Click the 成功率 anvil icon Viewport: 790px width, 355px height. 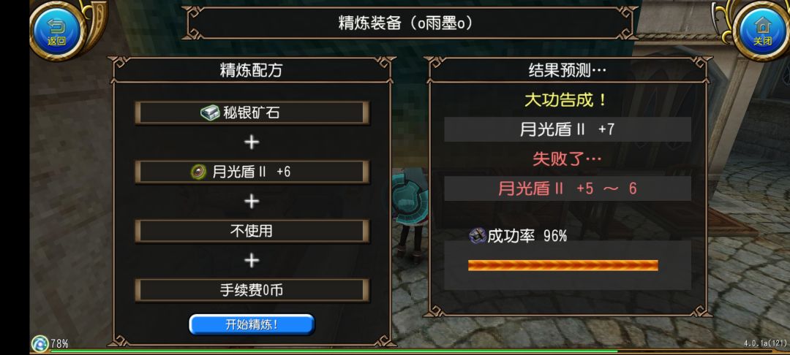click(477, 235)
